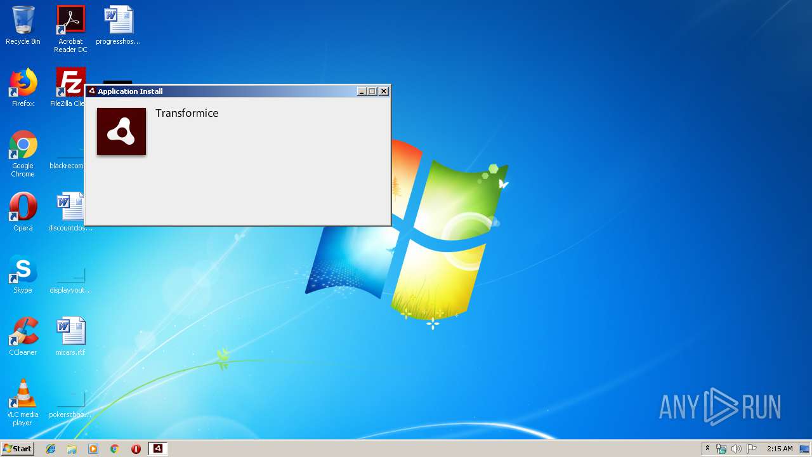Launch Google Chrome desktop shortcut

click(x=23, y=154)
